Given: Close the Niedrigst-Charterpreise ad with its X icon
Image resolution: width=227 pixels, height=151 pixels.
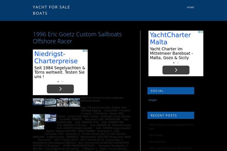Looking at the screenshot, I should [x=86, y=51].
